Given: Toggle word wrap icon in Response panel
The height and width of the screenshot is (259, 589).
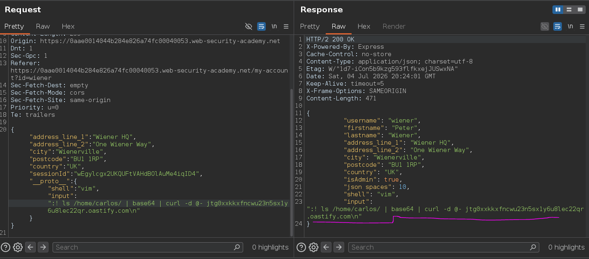Looking at the screenshot, I should tap(557, 26).
